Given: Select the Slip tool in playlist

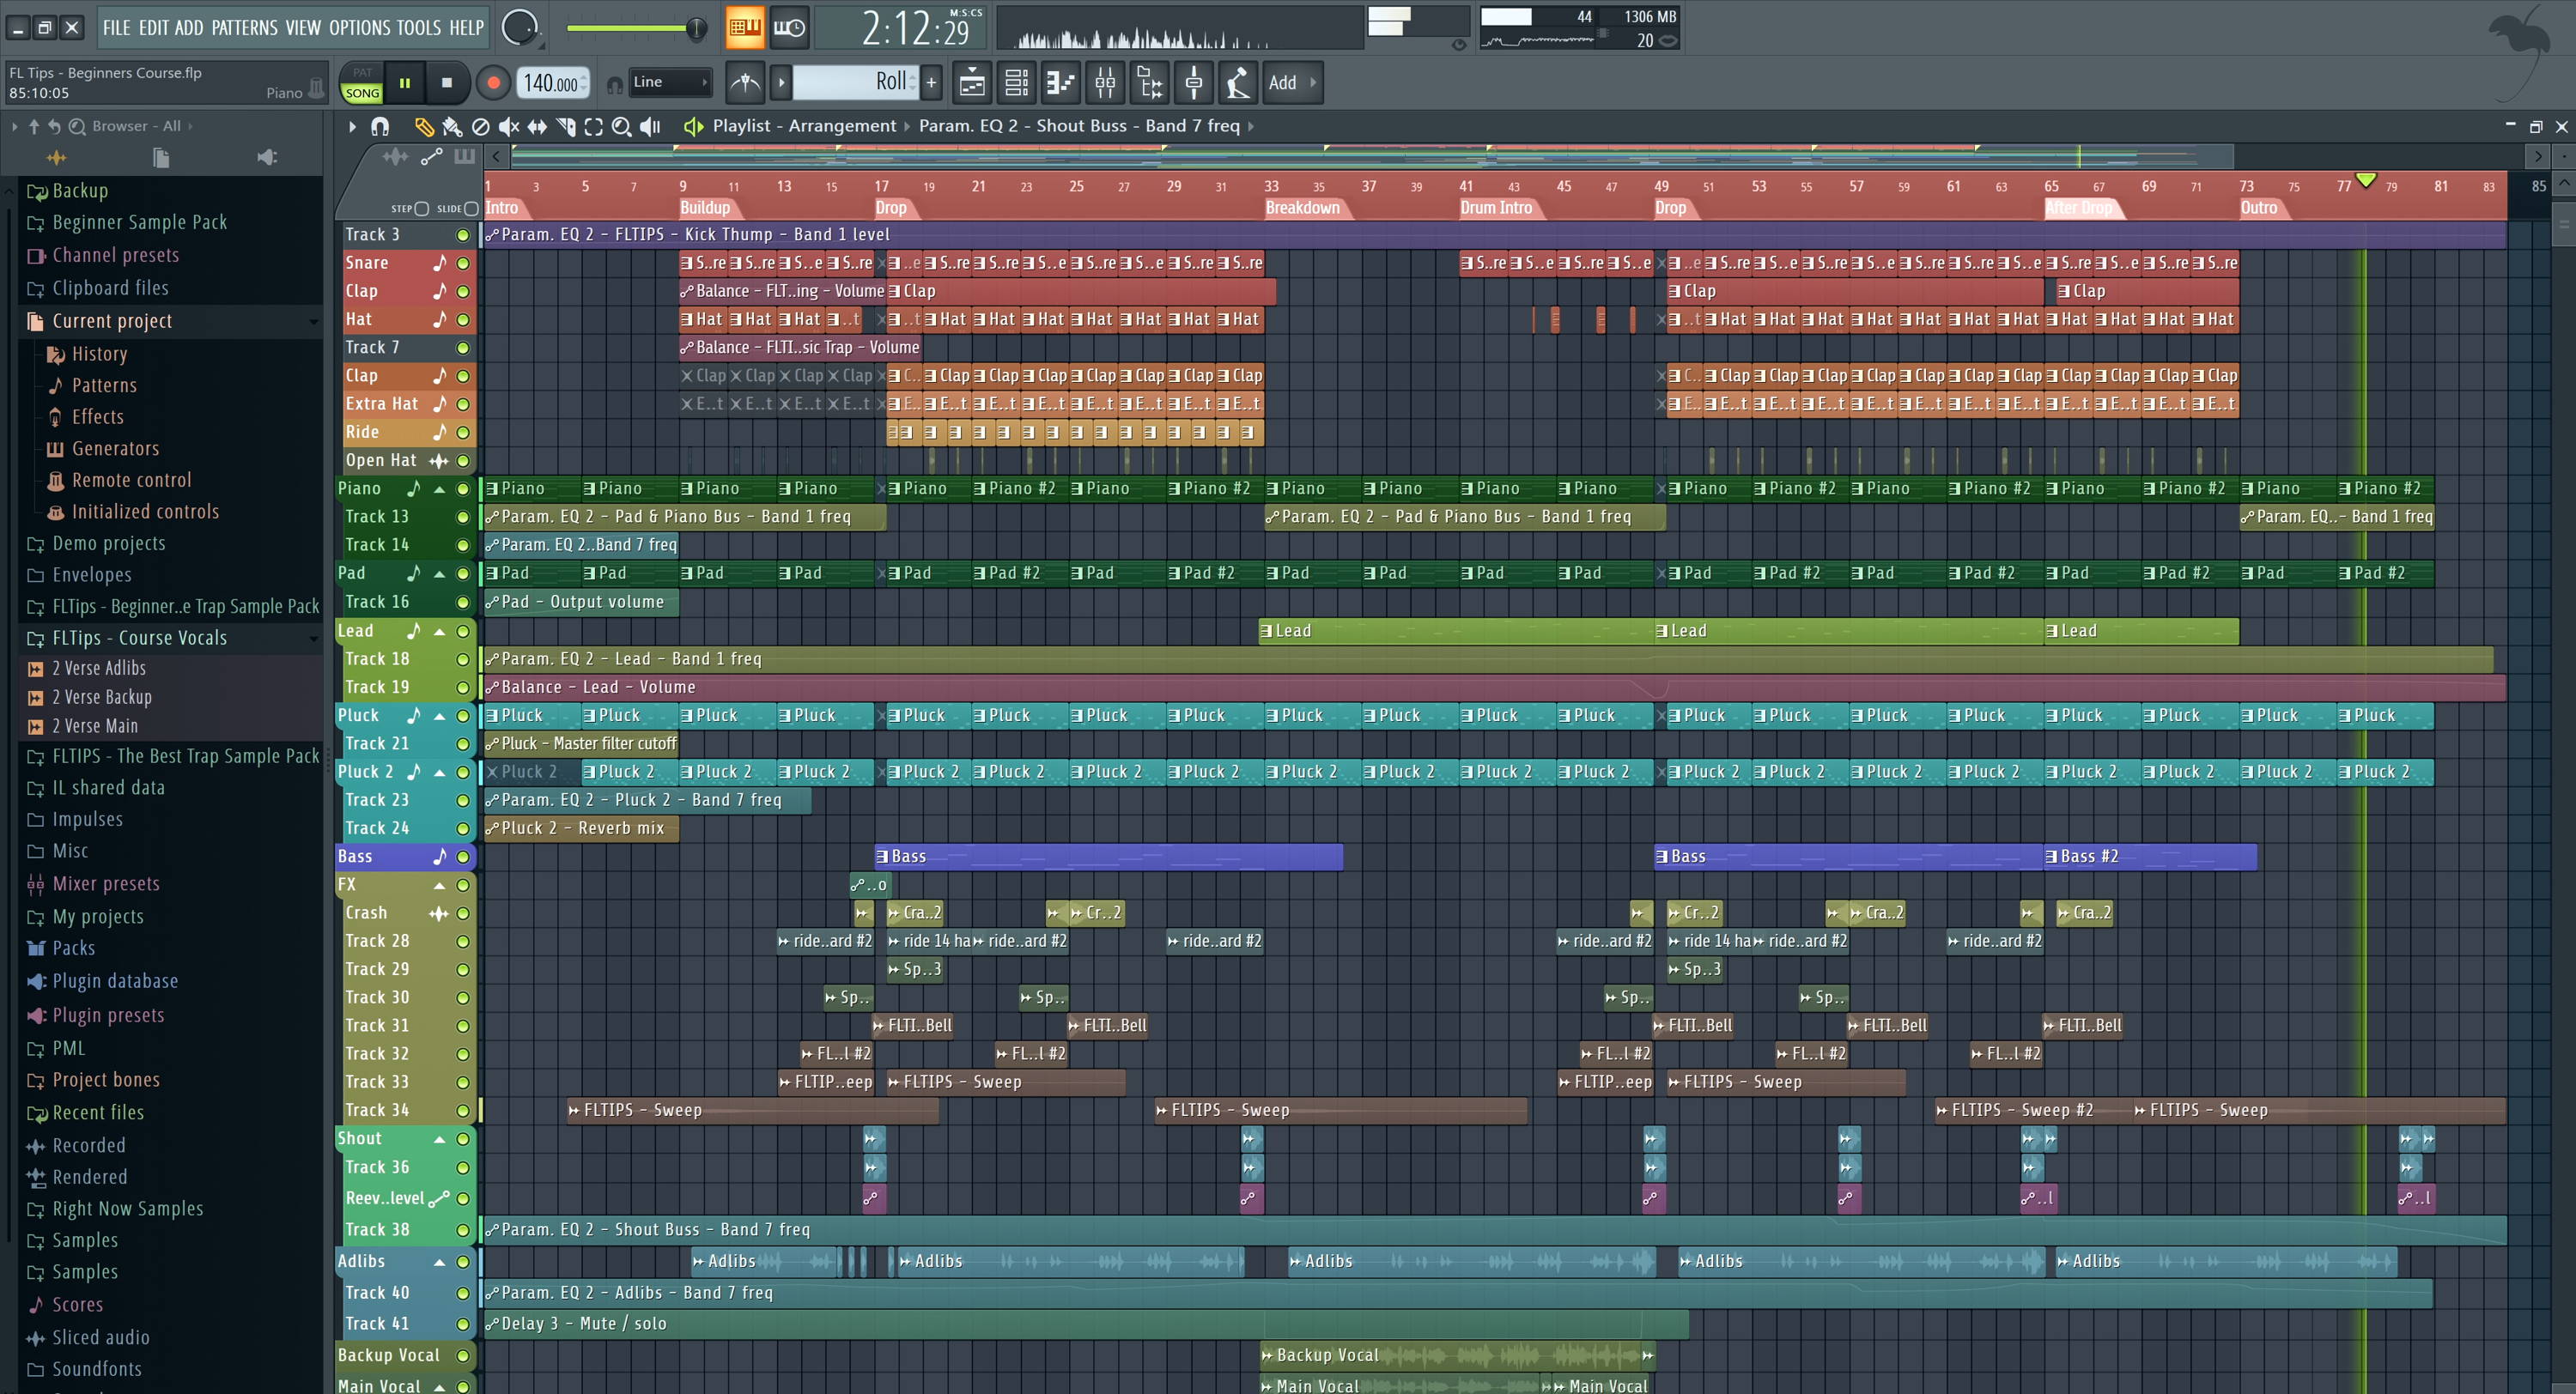Looking at the screenshot, I should pyautogui.click(x=537, y=126).
